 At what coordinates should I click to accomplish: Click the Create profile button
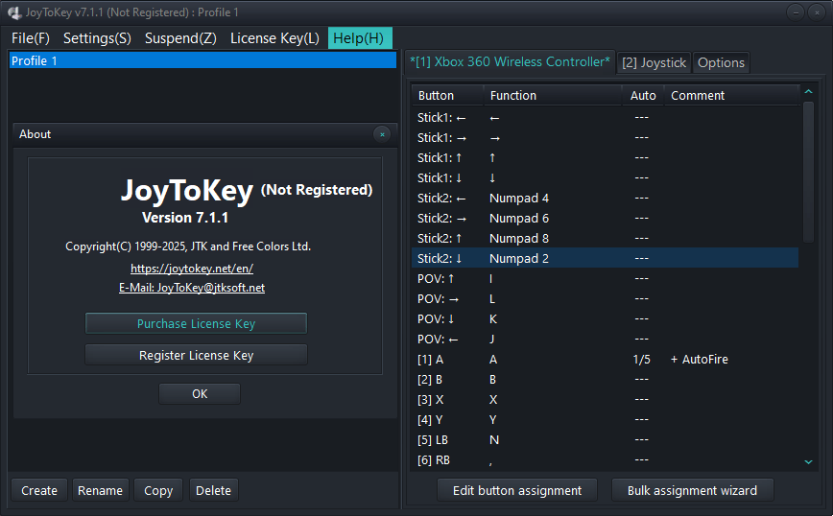pos(39,490)
